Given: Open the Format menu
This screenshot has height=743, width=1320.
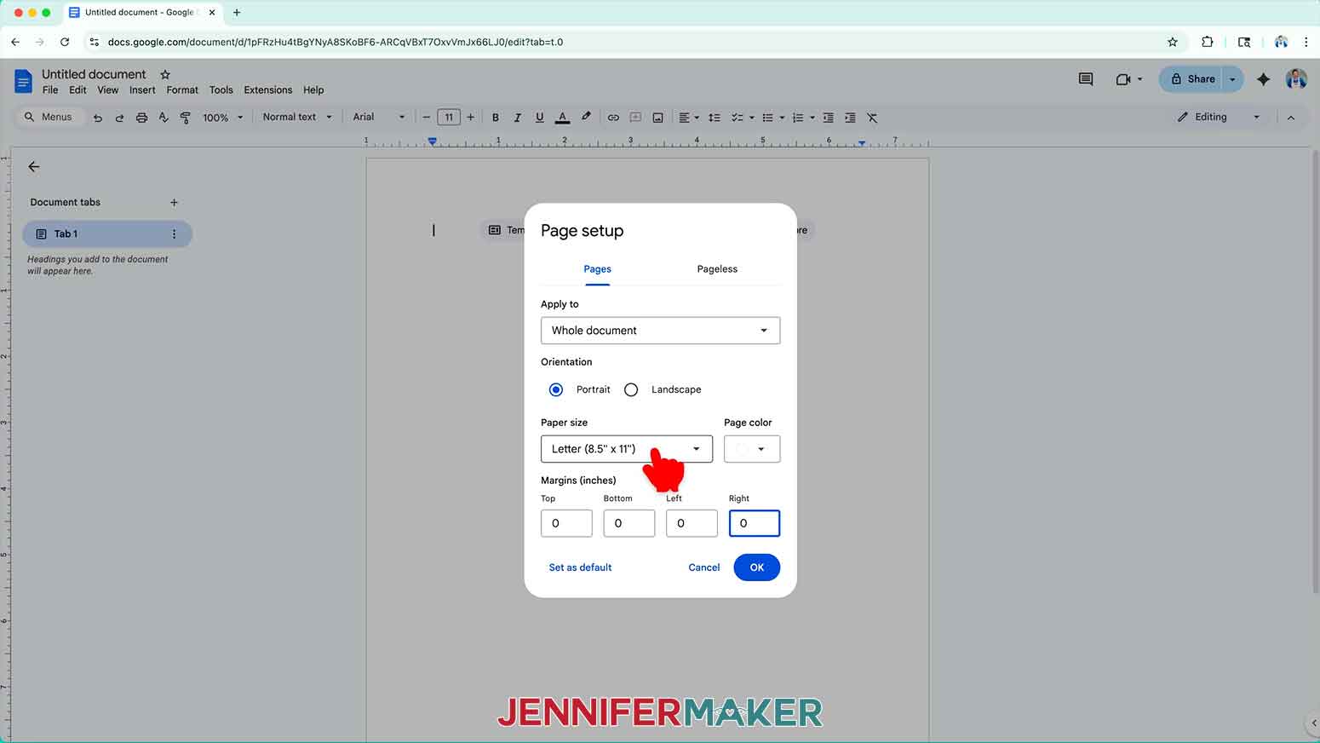Looking at the screenshot, I should coord(182,90).
